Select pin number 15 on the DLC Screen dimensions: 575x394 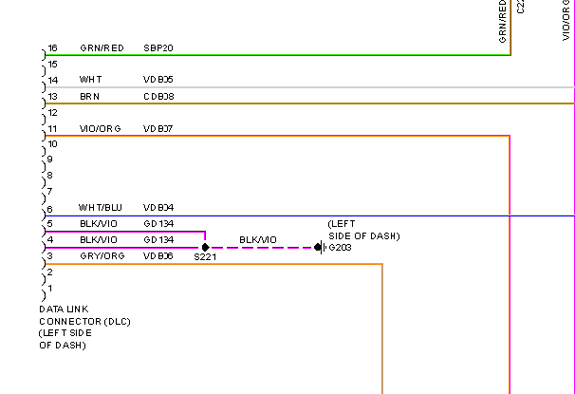click(53, 65)
